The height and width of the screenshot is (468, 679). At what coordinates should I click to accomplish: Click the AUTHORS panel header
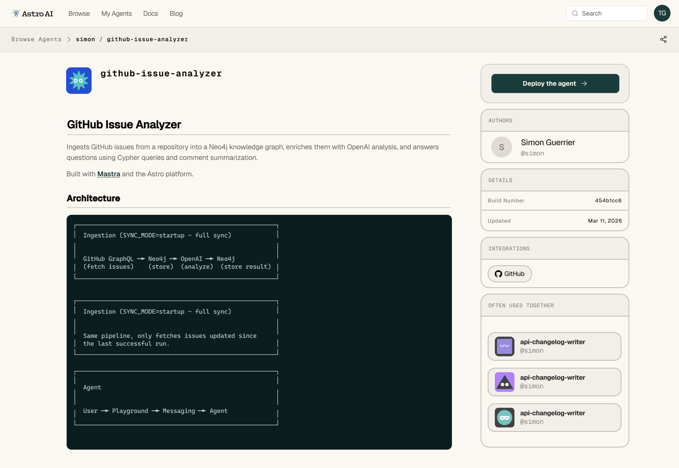pos(555,121)
